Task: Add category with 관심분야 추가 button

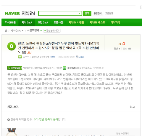Action: coord(52,31)
